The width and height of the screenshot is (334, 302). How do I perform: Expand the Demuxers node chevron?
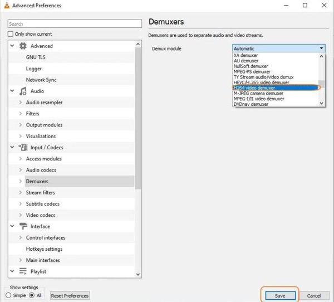click(x=21, y=181)
